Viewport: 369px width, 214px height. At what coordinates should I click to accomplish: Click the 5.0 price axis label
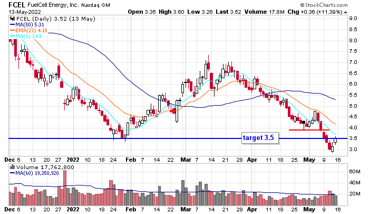pos(353,106)
